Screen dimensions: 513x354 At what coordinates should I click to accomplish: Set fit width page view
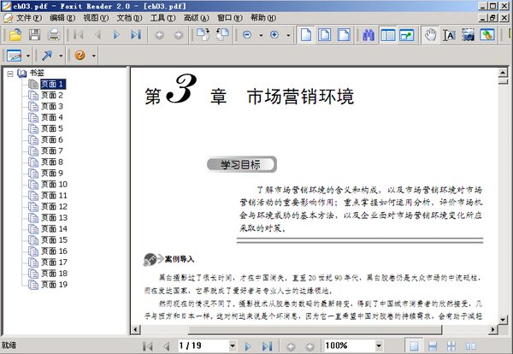click(x=344, y=35)
